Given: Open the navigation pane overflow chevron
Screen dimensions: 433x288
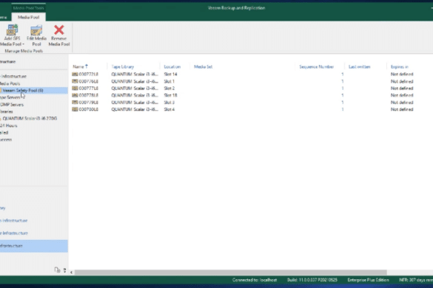Looking at the screenshot, I should tap(64, 270).
